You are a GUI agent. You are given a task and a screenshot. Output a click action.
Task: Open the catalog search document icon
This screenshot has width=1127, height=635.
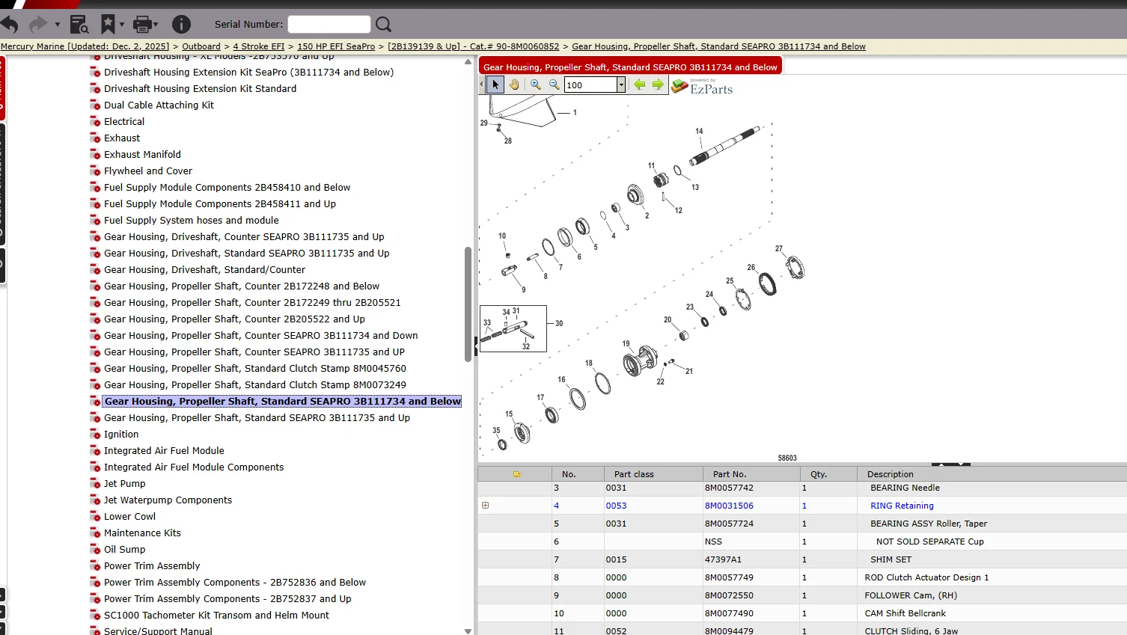(79, 25)
